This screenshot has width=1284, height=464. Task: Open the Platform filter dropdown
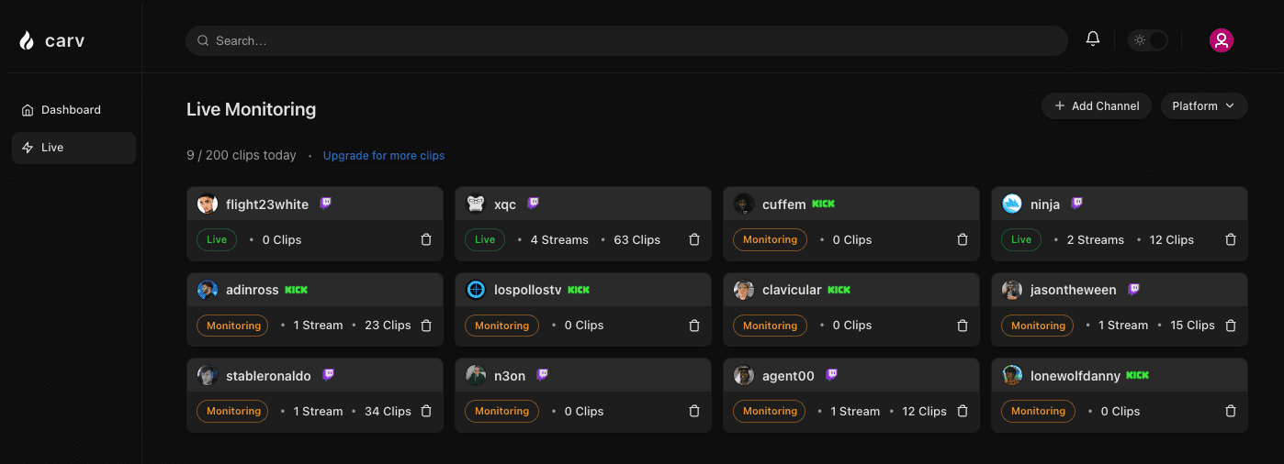[1204, 106]
